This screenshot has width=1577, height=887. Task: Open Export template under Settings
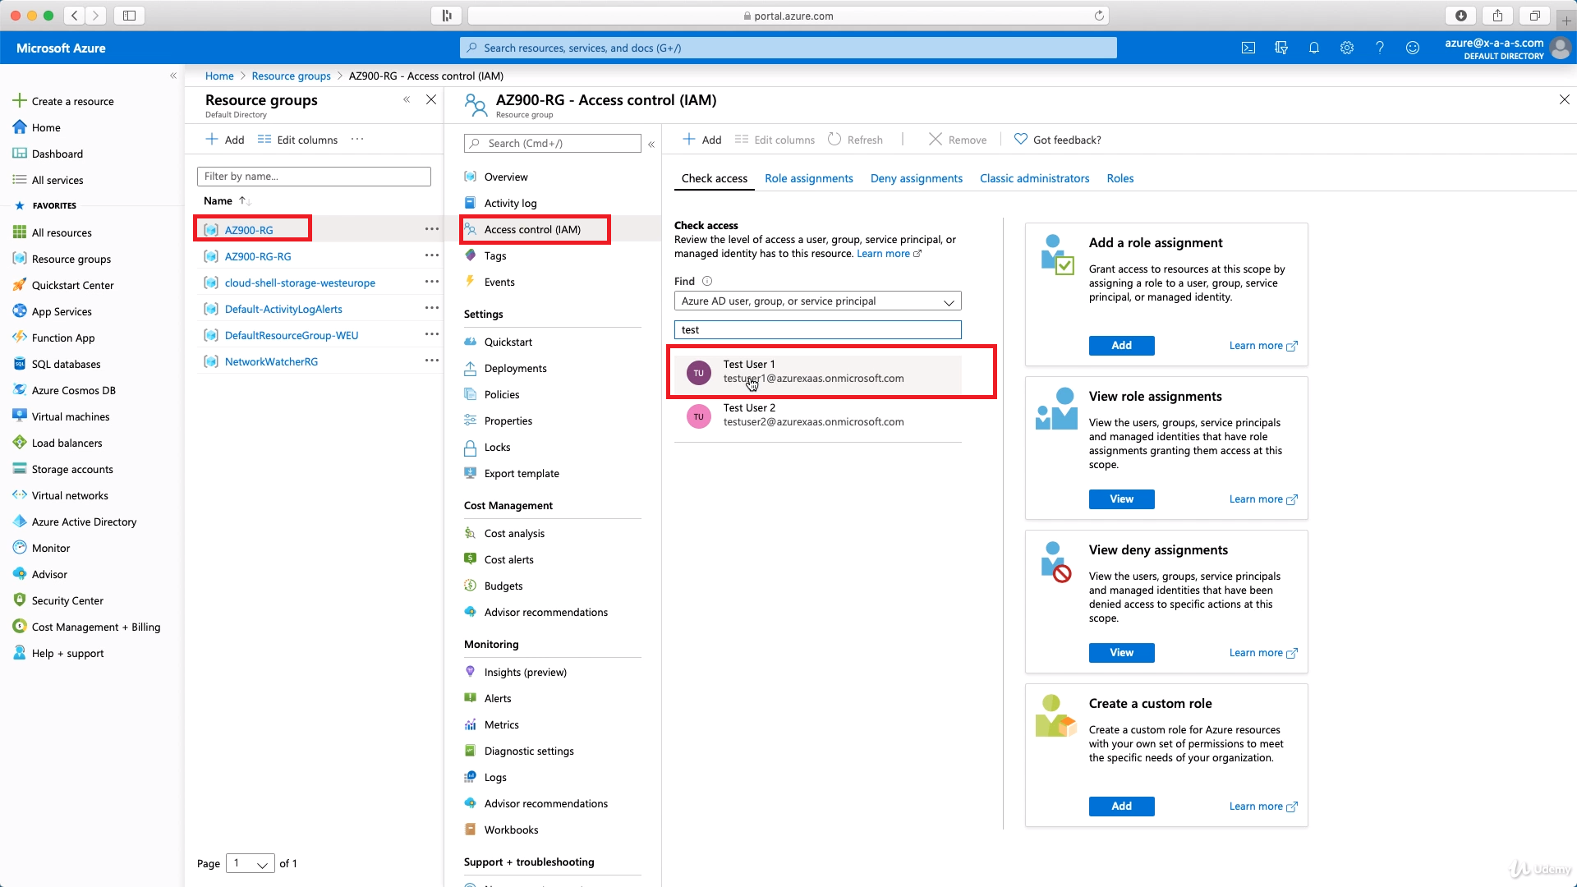pos(522,473)
